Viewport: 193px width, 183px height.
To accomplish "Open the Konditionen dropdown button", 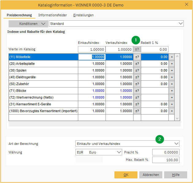I will click(28, 24).
